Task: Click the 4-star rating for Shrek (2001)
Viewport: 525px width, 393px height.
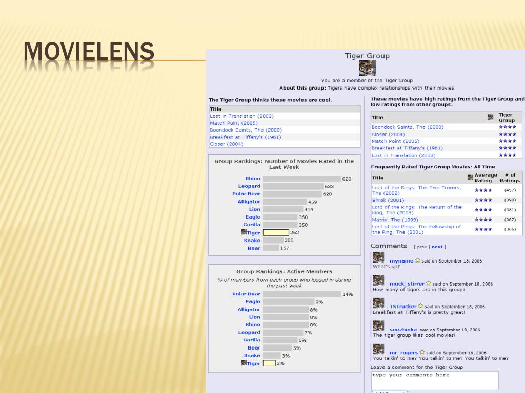Action: coord(483,200)
